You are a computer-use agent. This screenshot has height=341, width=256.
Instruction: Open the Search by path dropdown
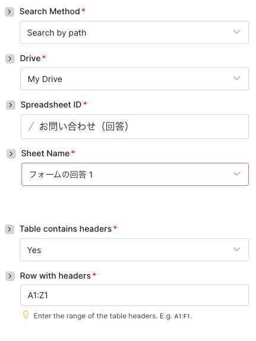[x=134, y=33]
